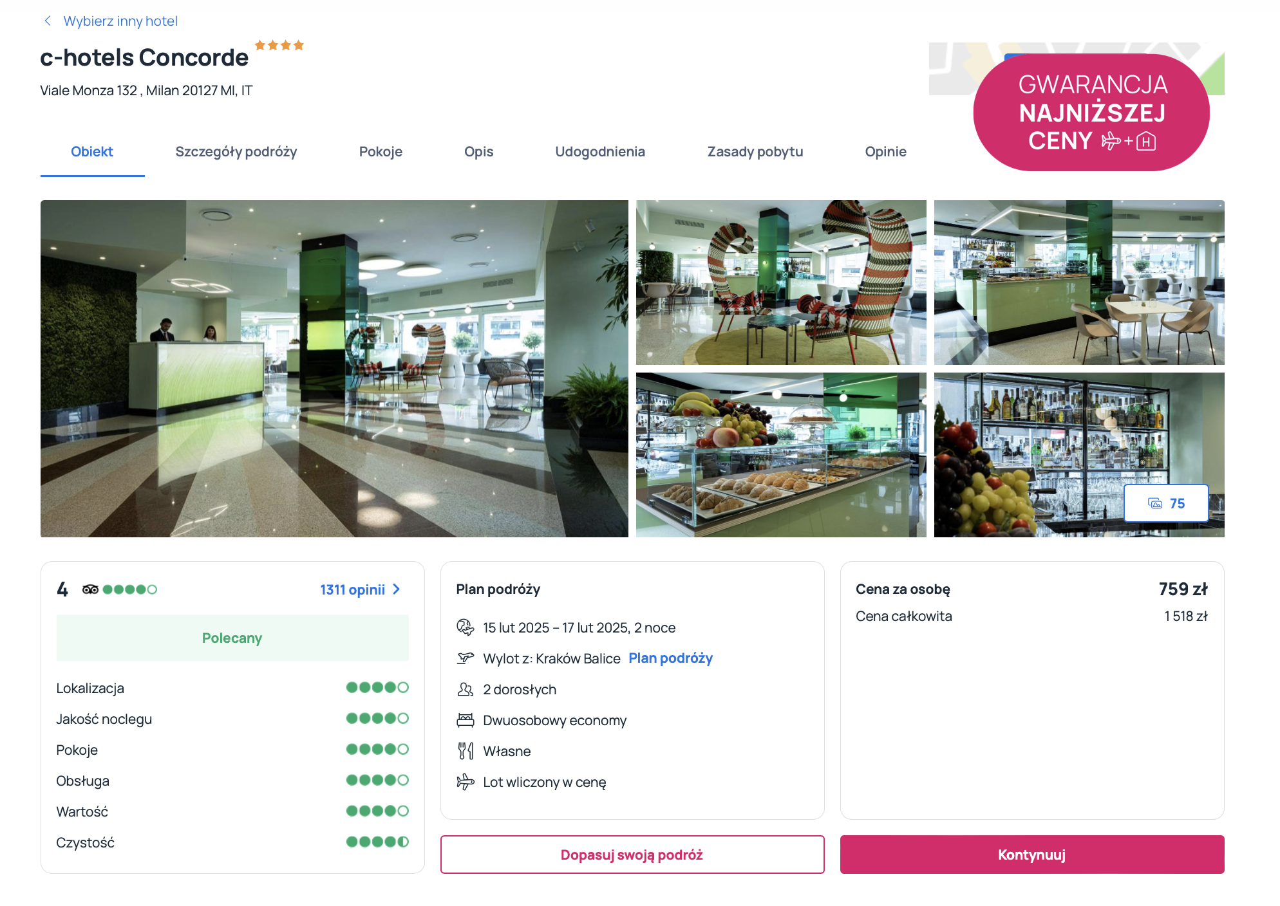Viewport: 1280px width, 906px height.
Task: Click the guests icon beside 2 dorosłych
Action: [x=465, y=689]
